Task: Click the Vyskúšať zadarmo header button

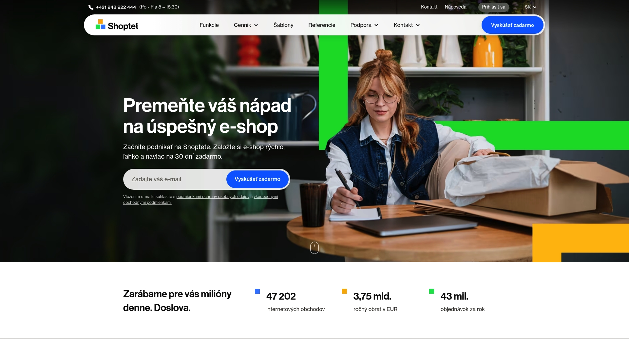Action: 512,25
